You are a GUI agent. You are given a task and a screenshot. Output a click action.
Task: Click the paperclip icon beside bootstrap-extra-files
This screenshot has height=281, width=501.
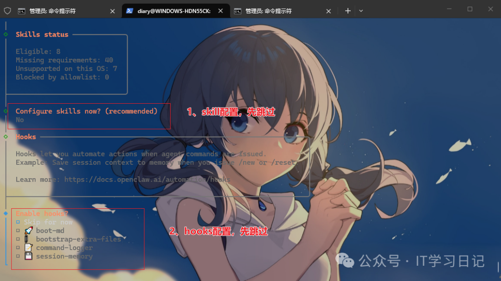coord(27,239)
